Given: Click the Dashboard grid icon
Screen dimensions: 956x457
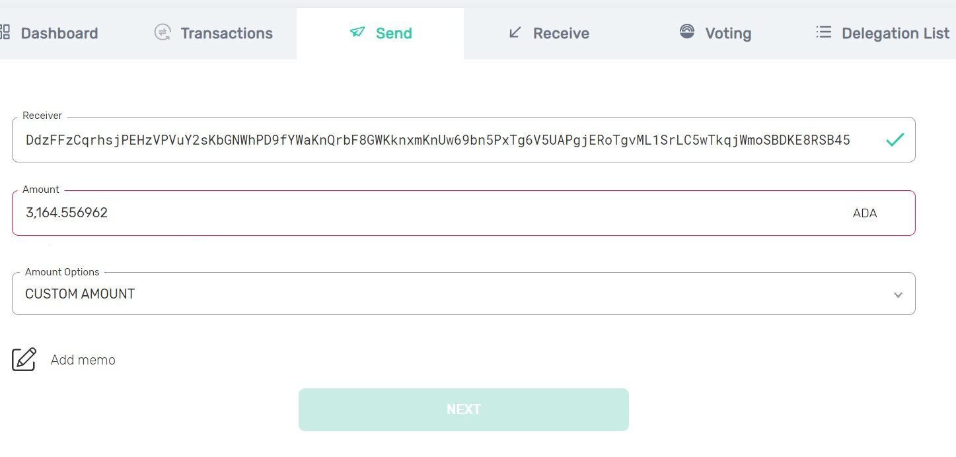Looking at the screenshot, I should pyautogui.click(x=5, y=32).
